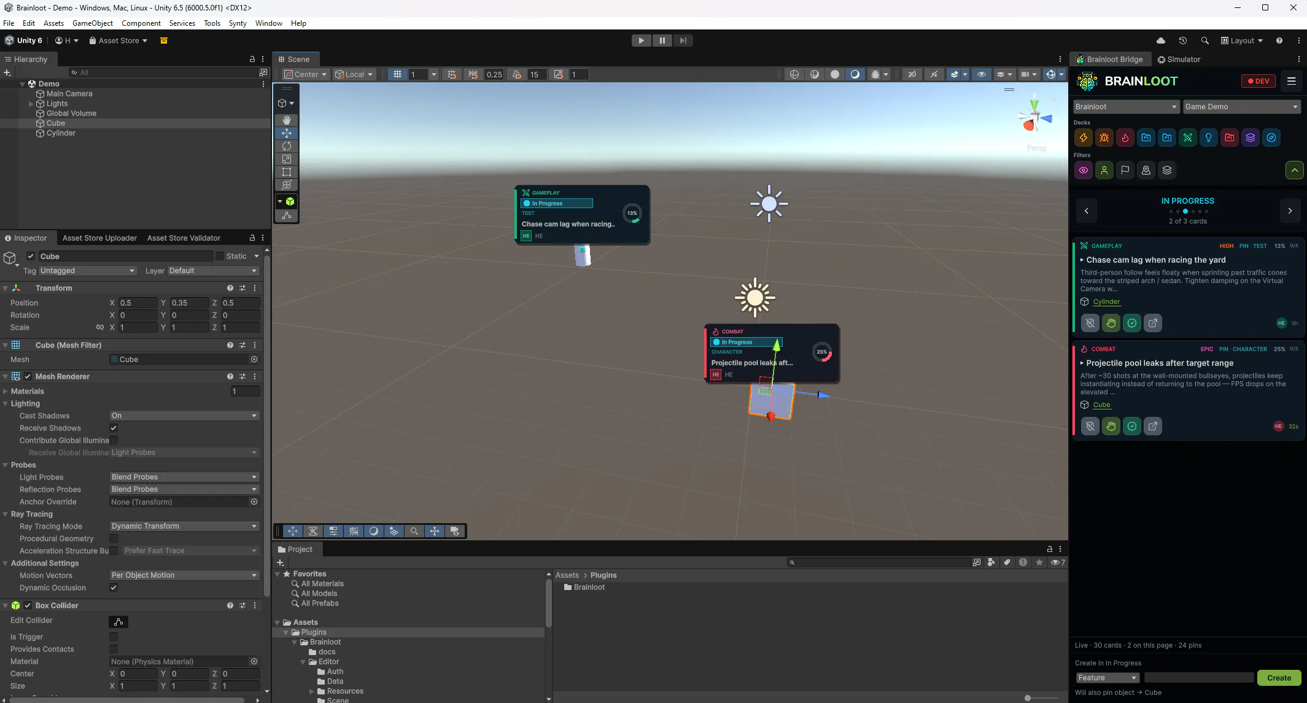Open the Feature card type dropdown

(1107, 678)
